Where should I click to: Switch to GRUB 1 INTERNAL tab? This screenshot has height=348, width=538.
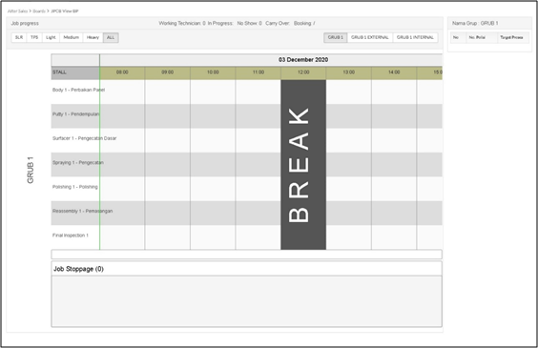[x=415, y=37]
